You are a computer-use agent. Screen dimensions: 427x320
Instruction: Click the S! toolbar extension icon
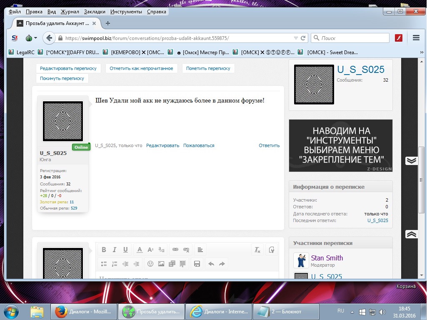point(15,38)
